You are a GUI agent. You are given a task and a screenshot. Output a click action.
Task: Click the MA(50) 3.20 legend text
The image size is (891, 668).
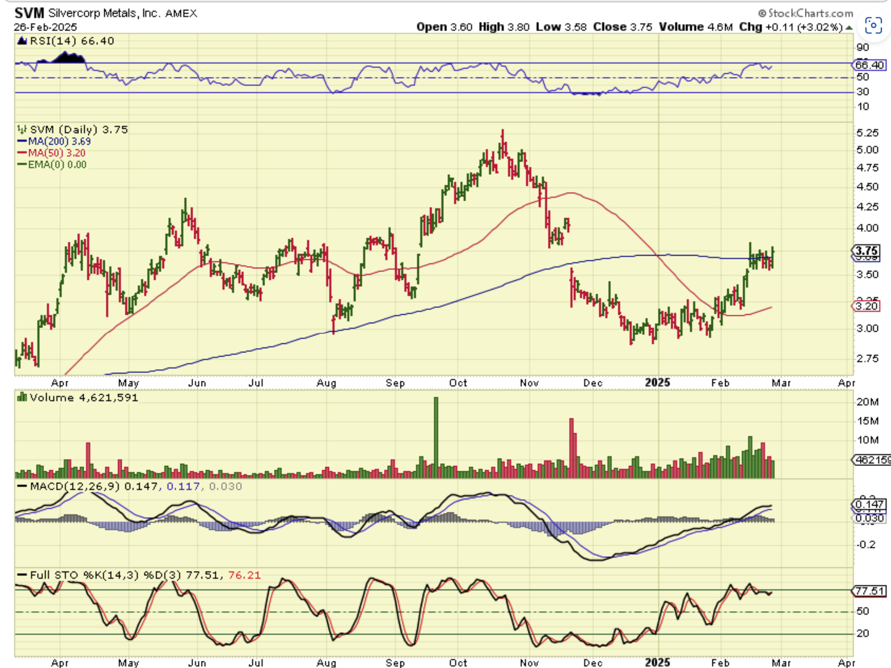click(x=57, y=153)
